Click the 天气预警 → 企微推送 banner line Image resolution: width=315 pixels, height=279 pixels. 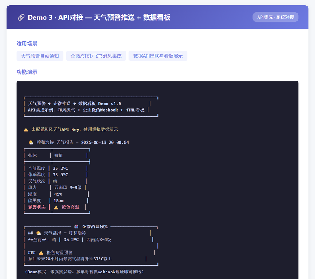[74, 104]
